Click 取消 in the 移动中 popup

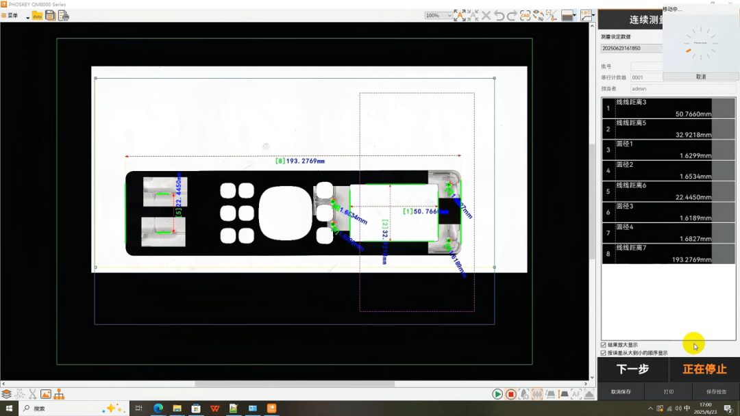tap(701, 77)
